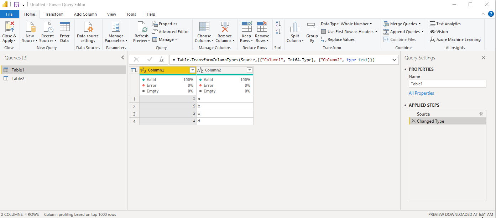The width and height of the screenshot is (496, 218).
Task: Open Vision AI insight
Action: [x=439, y=32]
